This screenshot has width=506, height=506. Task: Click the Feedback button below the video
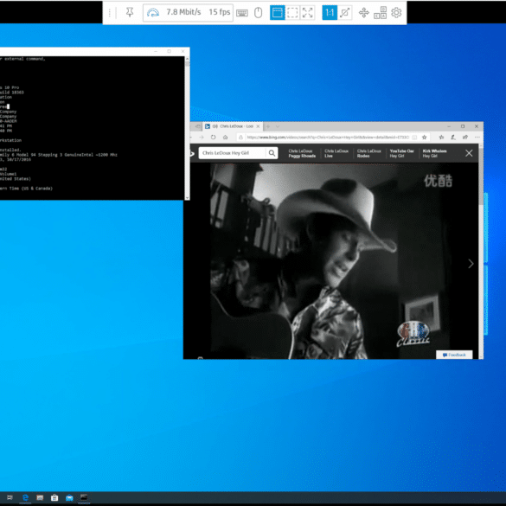pyautogui.click(x=454, y=355)
